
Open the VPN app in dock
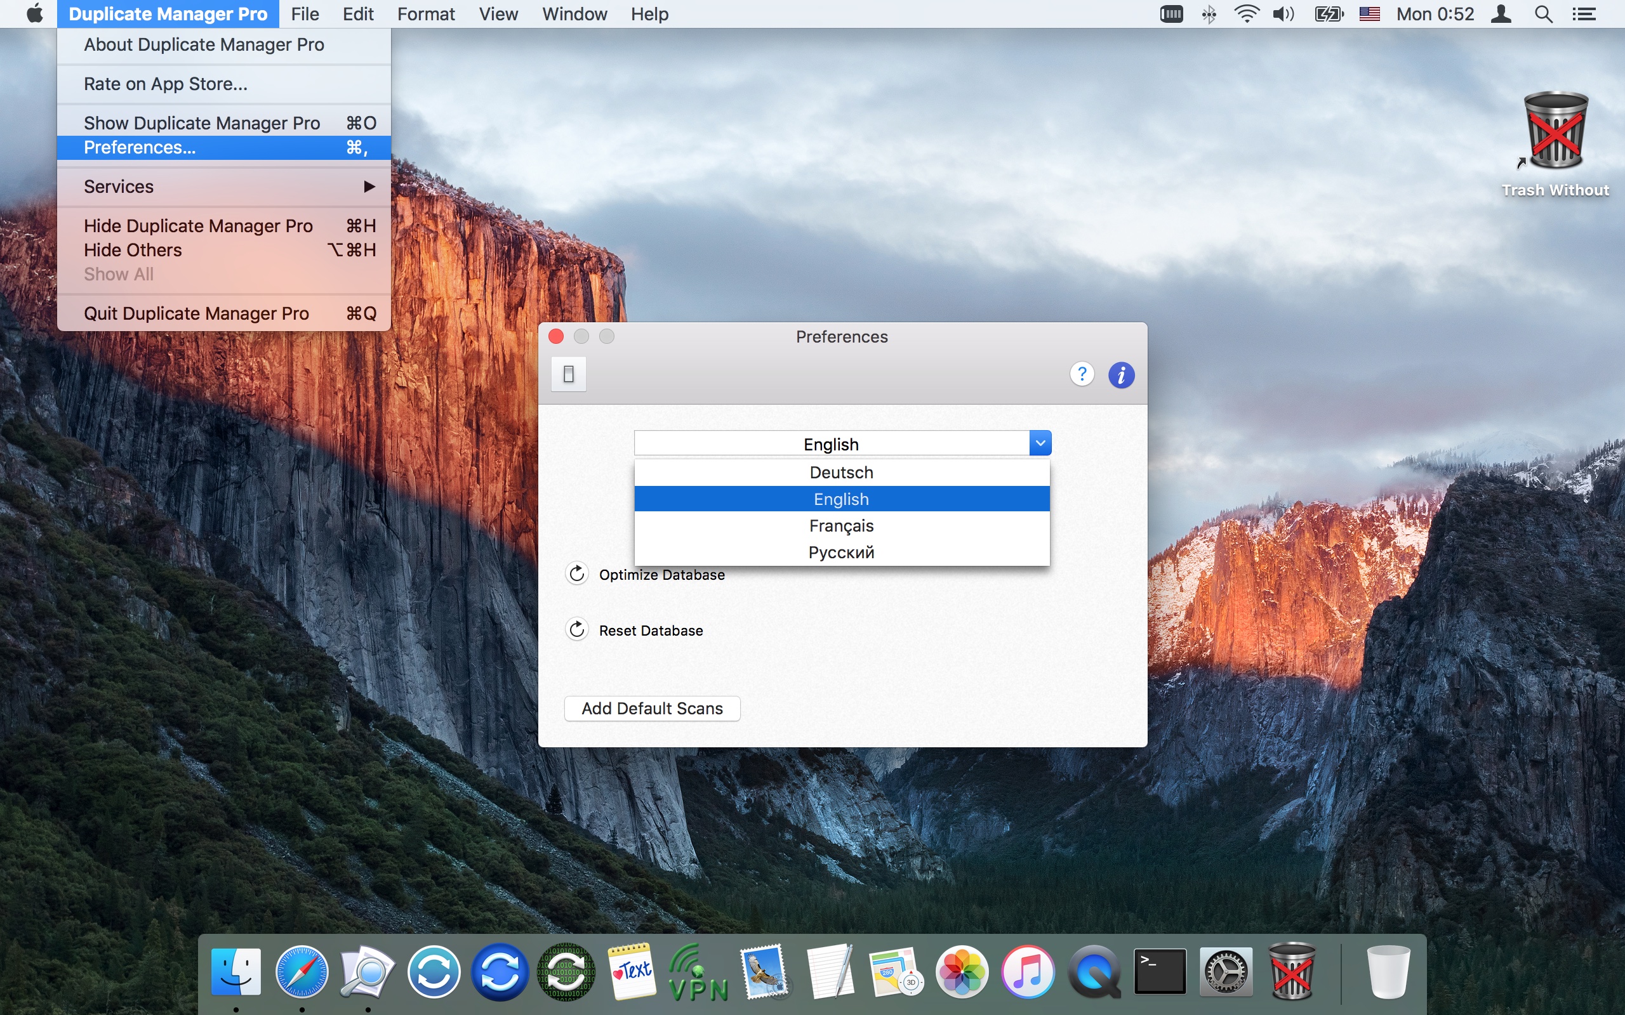tap(698, 971)
